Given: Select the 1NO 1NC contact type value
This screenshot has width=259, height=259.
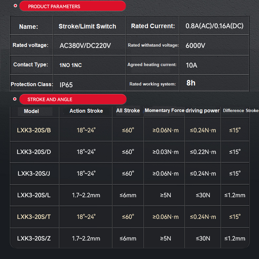Looking at the screenshot, I should [71, 65].
